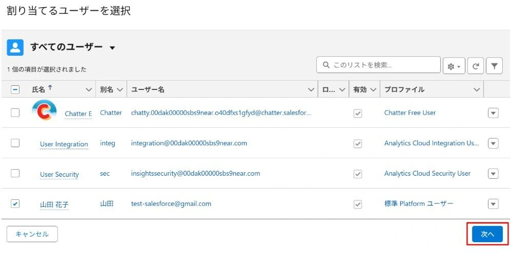This screenshot has width=511, height=256.
Task: Toggle the select-all header checkbox
Action: [15, 89]
